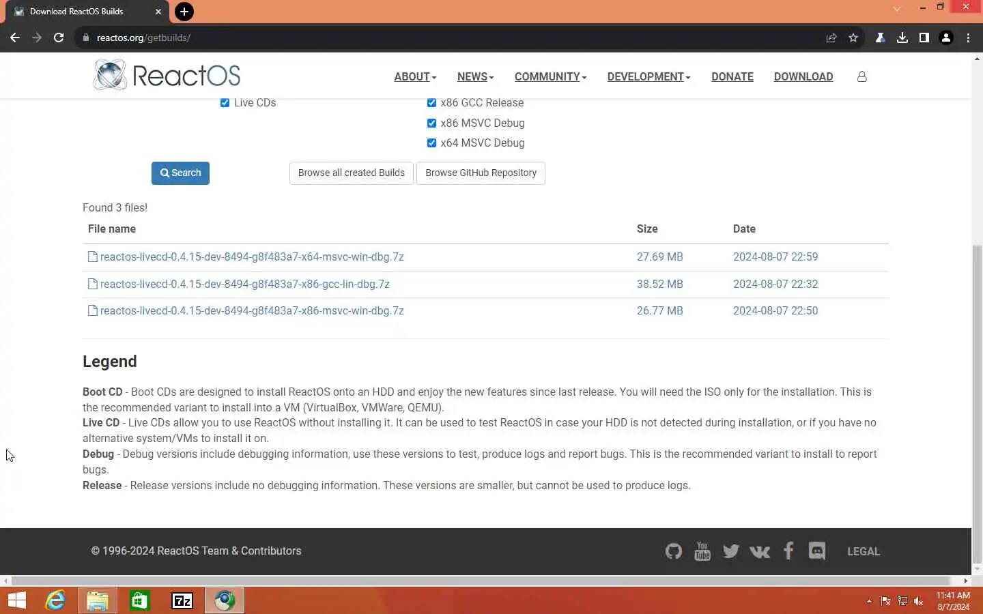The width and height of the screenshot is (983, 614).
Task: Uncheck the x86 MSVC Debug checkbox
Action: [x=431, y=123]
